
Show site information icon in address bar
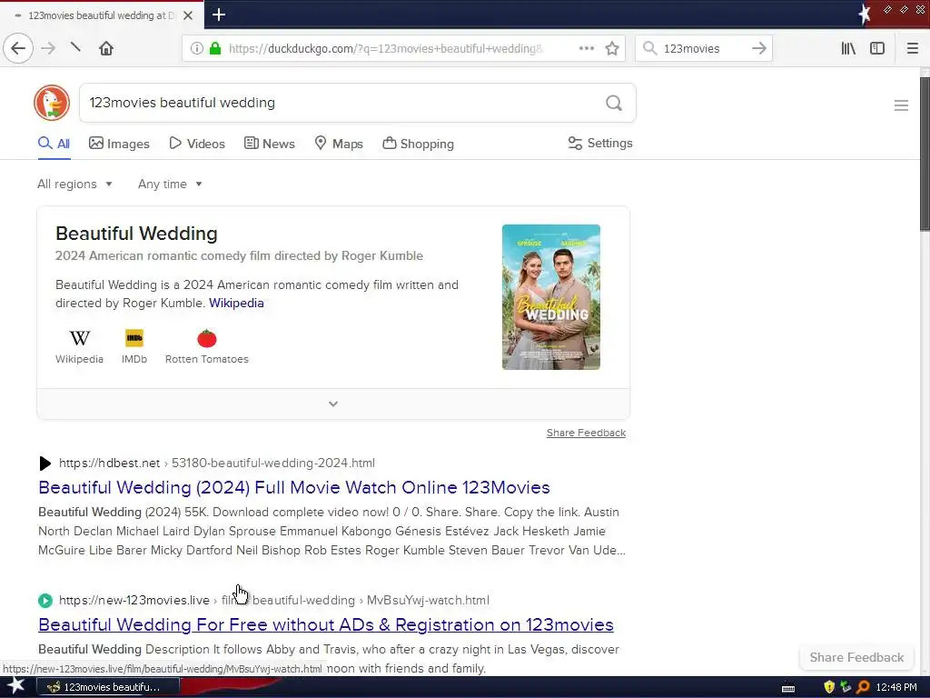196,48
